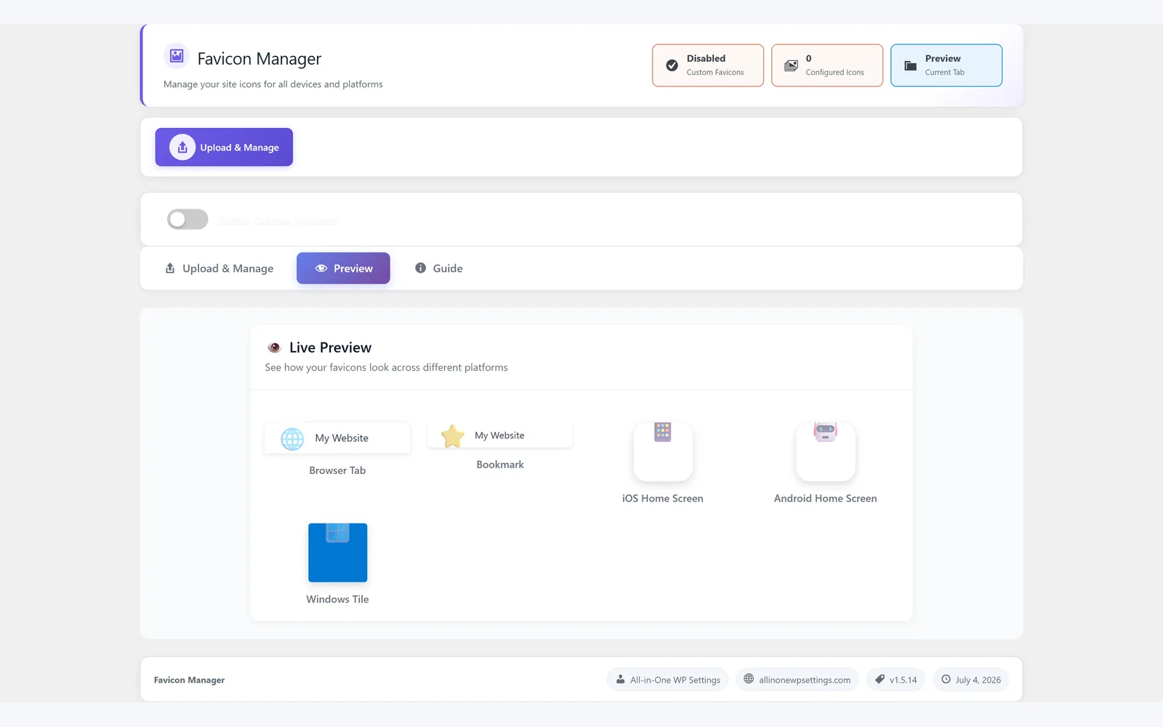Click the eye emoji beside Live Preview
Image resolution: width=1163 pixels, height=727 pixels.
(x=274, y=348)
